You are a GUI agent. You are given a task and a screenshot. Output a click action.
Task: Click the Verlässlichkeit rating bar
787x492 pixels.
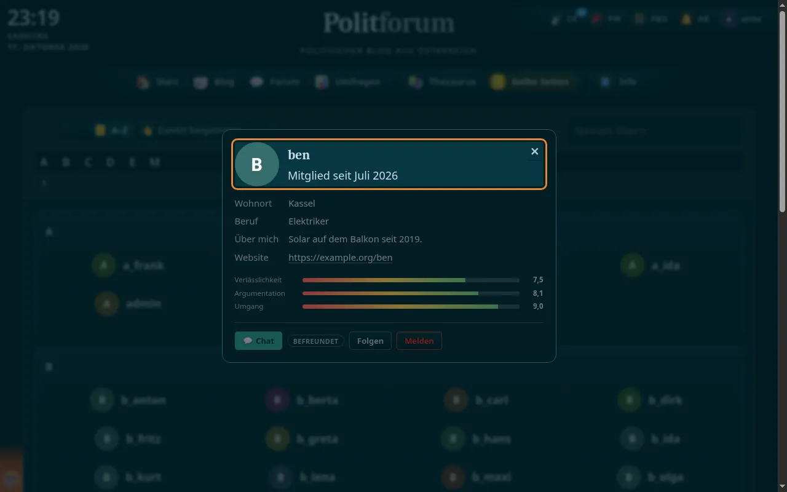[411, 280]
